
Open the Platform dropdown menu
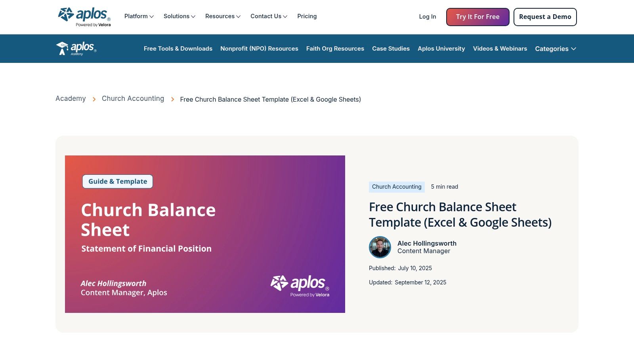tap(139, 16)
